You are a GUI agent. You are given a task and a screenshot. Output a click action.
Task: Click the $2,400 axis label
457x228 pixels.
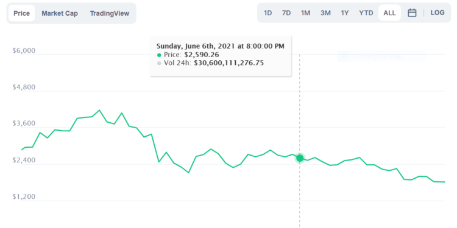pos(24,161)
